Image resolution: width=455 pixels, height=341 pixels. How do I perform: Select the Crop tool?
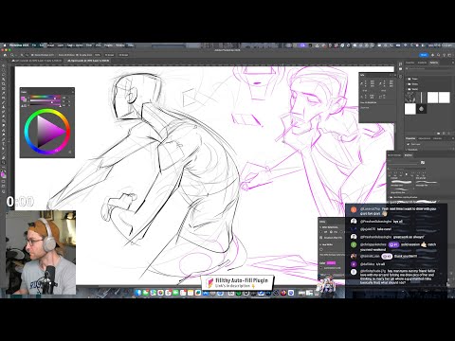tap(4, 84)
